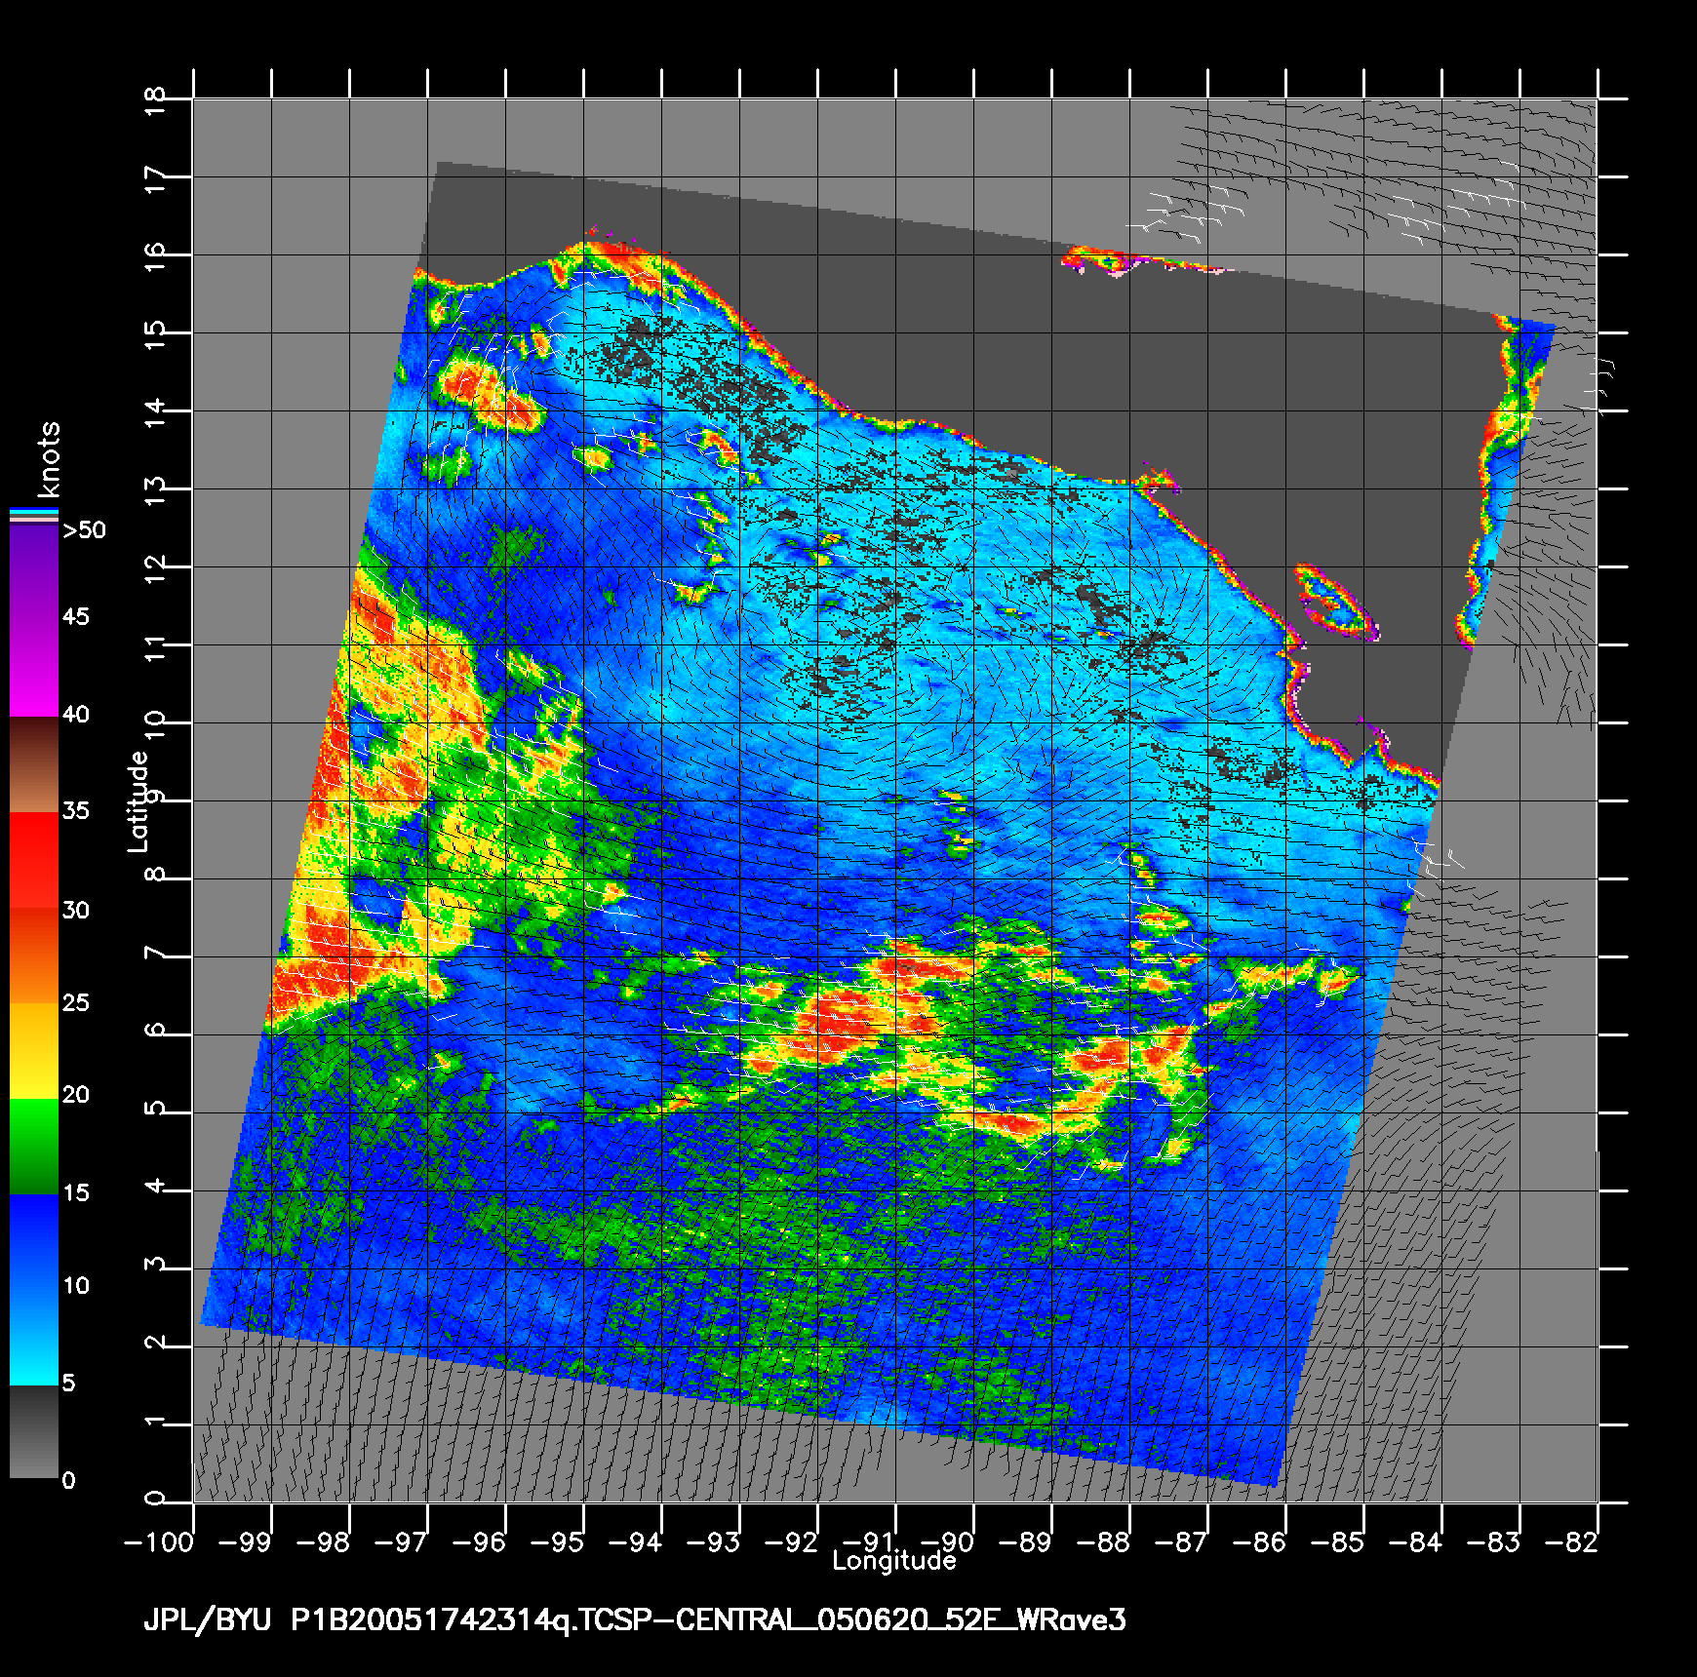Click the '5' legend value
The height and width of the screenshot is (1677, 1697).
point(69,1383)
